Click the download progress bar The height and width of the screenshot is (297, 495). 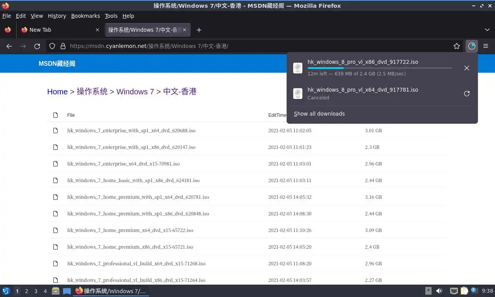(x=380, y=68)
